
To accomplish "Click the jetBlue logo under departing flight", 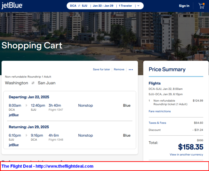I will 14,115.
